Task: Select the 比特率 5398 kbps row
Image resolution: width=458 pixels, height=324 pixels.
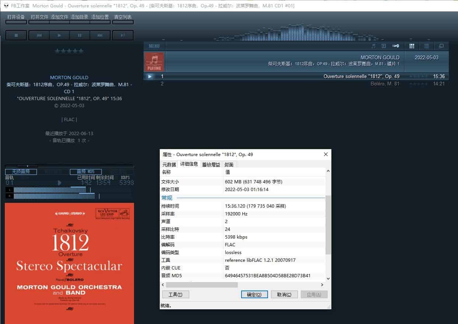Action: pyautogui.click(x=243, y=237)
